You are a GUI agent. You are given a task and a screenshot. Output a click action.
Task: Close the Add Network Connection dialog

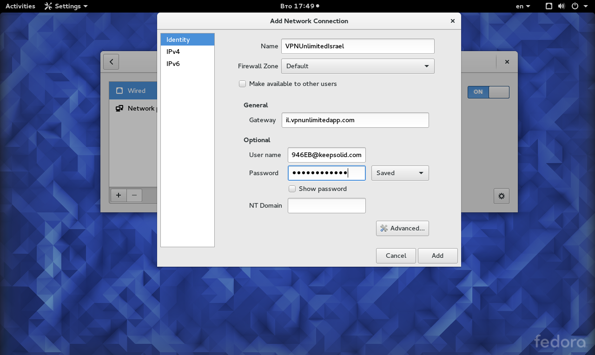453,21
